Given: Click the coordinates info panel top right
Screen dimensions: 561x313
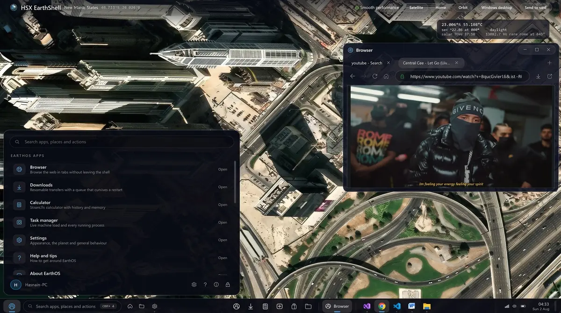Looking at the screenshot, I should click(x=493, y=29).
